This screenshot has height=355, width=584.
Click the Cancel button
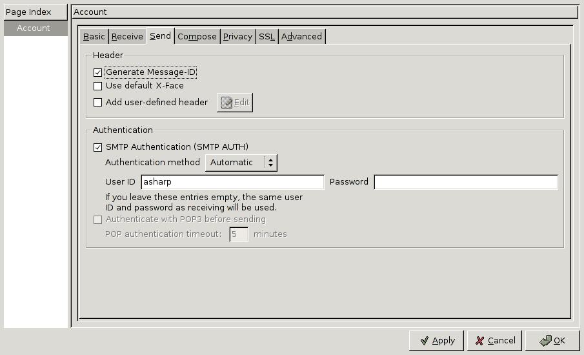tap(494, 341)
